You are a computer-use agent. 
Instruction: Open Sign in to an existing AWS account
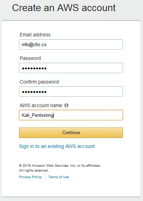(57, 146)
